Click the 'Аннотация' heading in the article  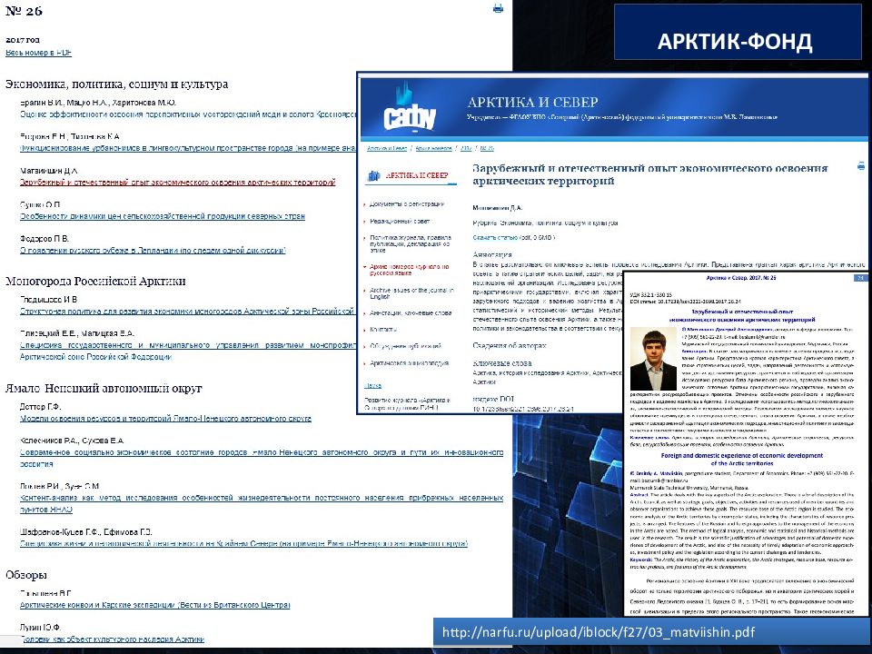click(x=492, y=254)
